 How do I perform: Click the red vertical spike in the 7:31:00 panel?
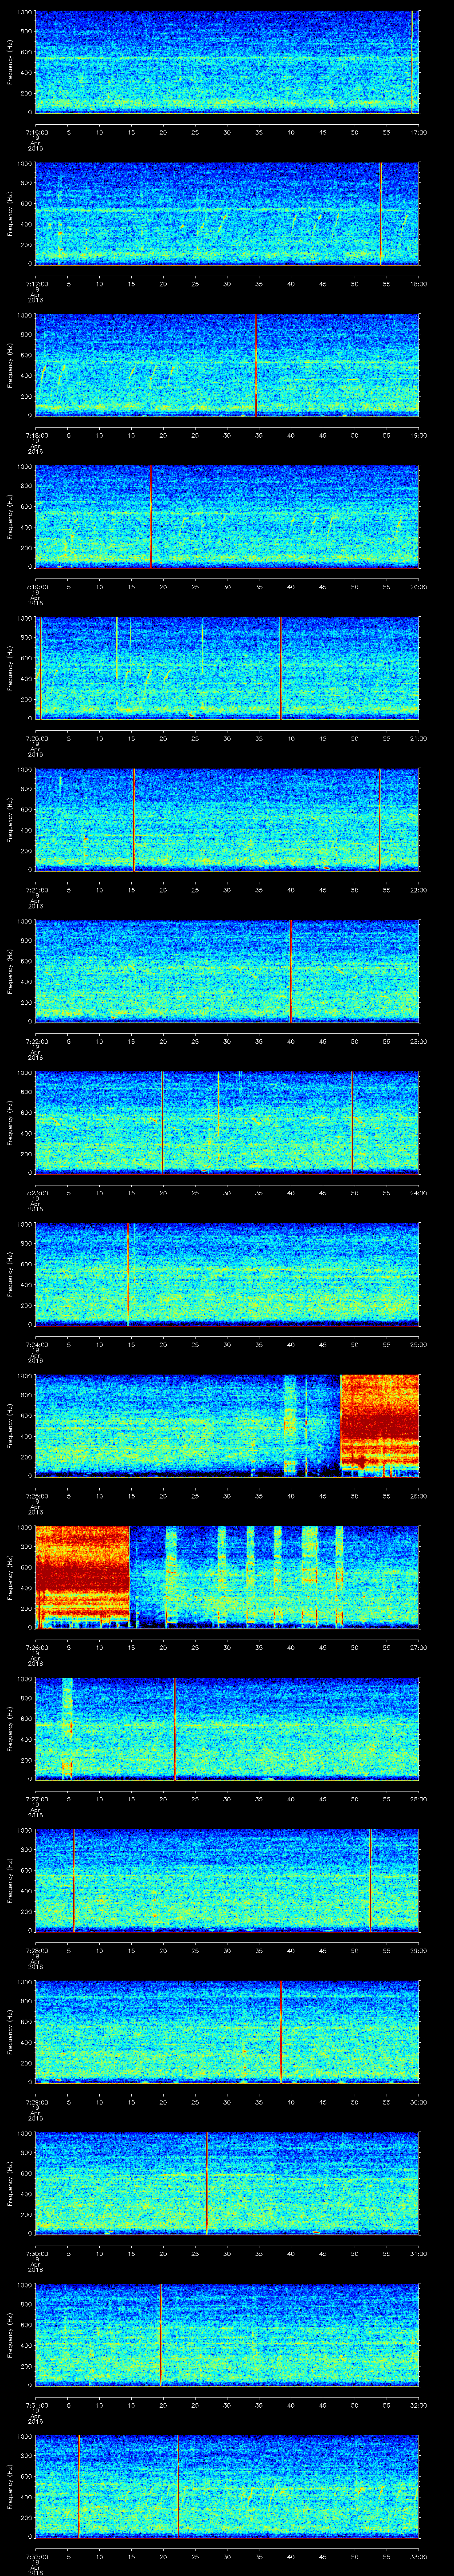[160, 2336]
